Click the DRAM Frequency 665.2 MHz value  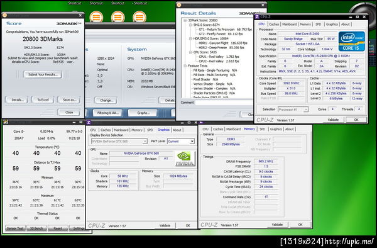[266, 161]
